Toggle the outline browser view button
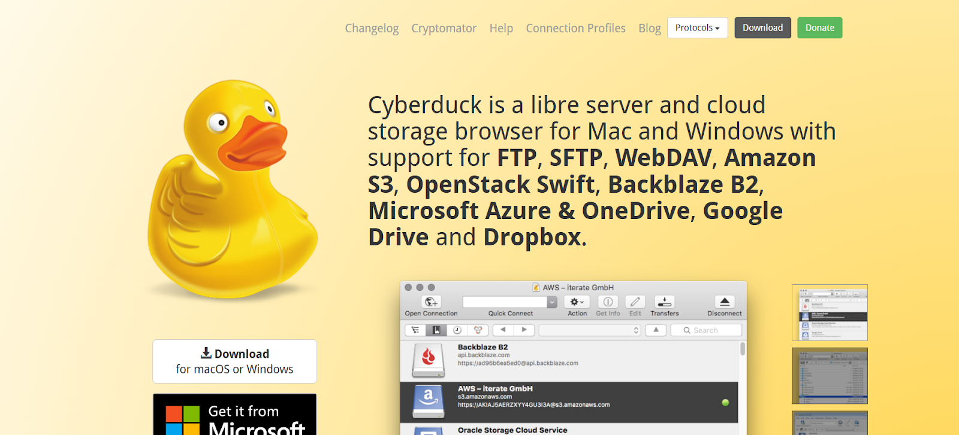 point(415,330)
